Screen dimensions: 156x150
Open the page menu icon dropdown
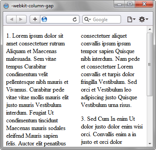tap(131, 19)
